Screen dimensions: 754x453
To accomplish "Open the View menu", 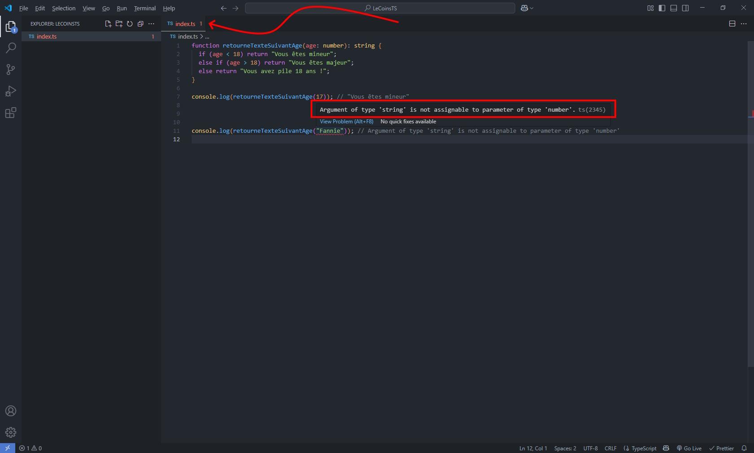I will point(89,8).
